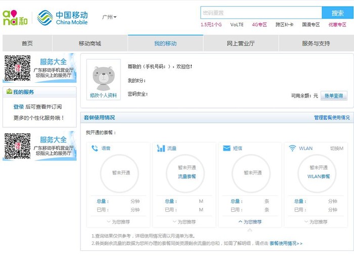Image resolution: width=354 pixels, height=256 pixels.
Task: Open the 跨区补卡 link
Action: click(284, 25)
